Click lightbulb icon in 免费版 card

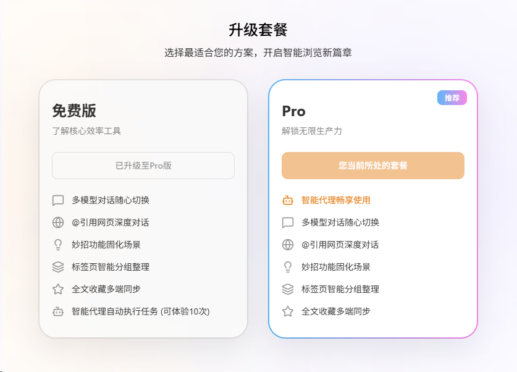(x=58, y=245)
